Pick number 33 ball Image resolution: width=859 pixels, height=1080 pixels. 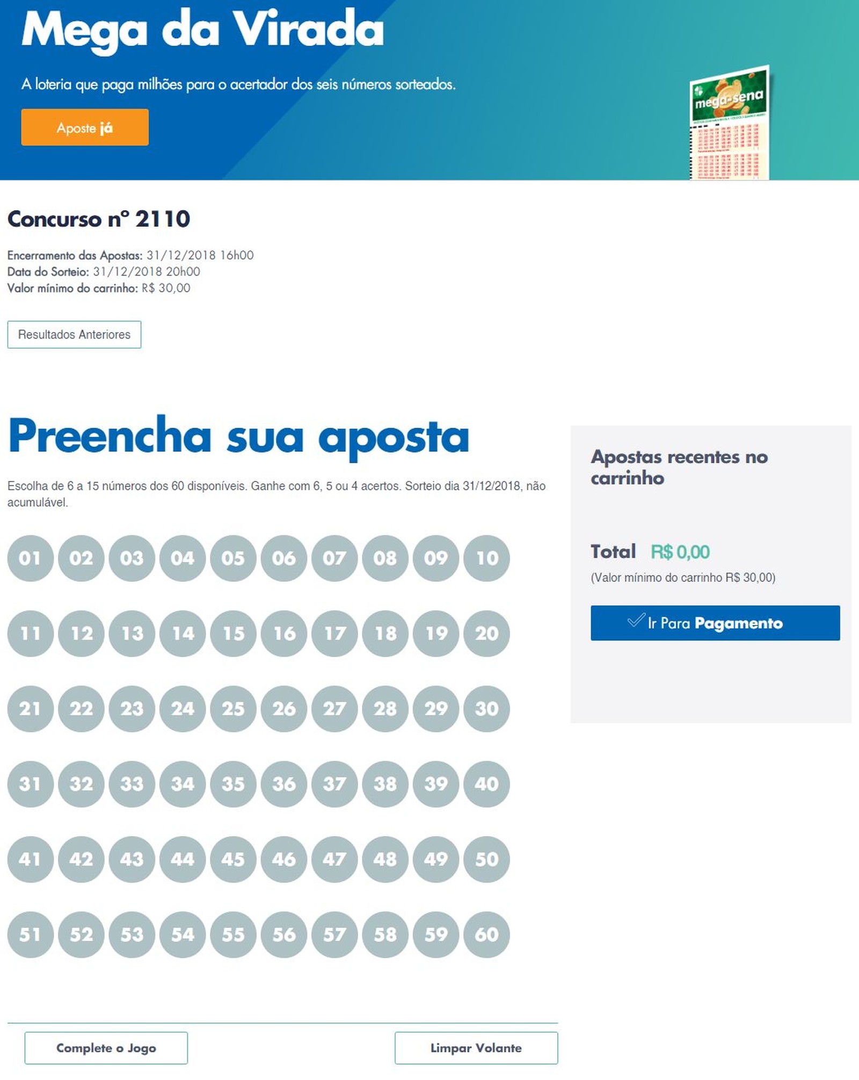coord(132,784)
